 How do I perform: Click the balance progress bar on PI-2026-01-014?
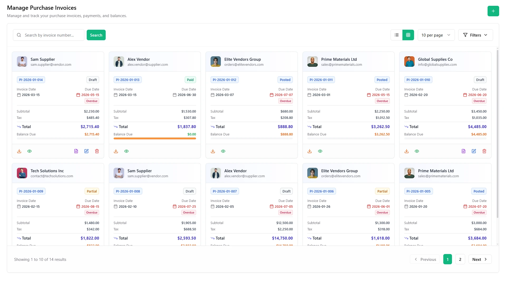point(58,139)
